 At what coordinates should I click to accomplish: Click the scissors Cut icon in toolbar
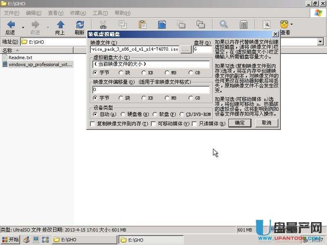pos(103,25)
